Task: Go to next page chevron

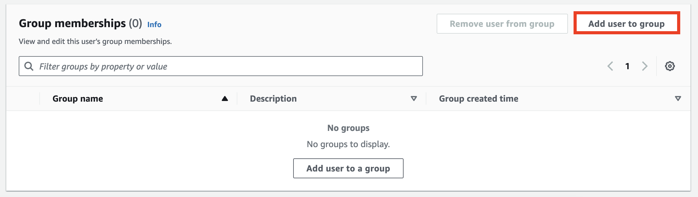Action: pyautogui.click(x=645, y=66)
